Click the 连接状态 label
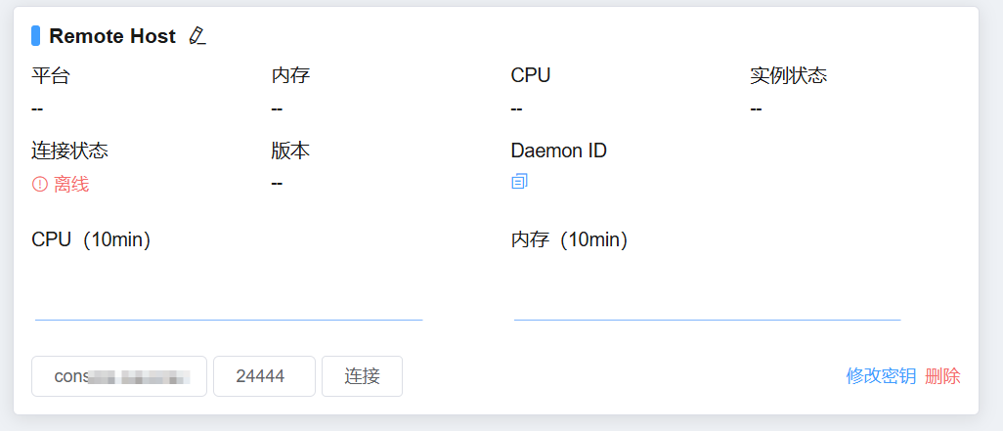The height and width of the screenshot is (431, 1003). 69,151
